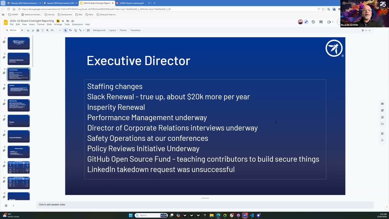
Task: Open the Arrange menu
Action: point(58,24)
